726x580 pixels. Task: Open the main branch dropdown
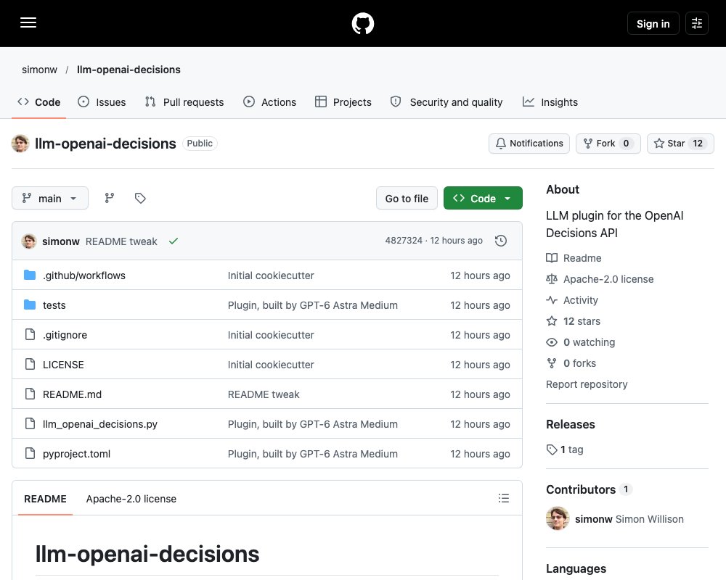tap(50, 198)
